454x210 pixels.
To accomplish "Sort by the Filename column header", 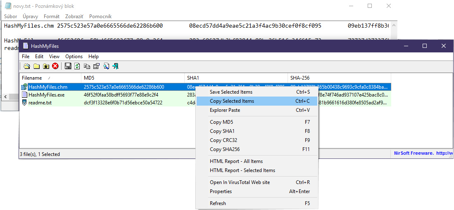I will 50,78.
